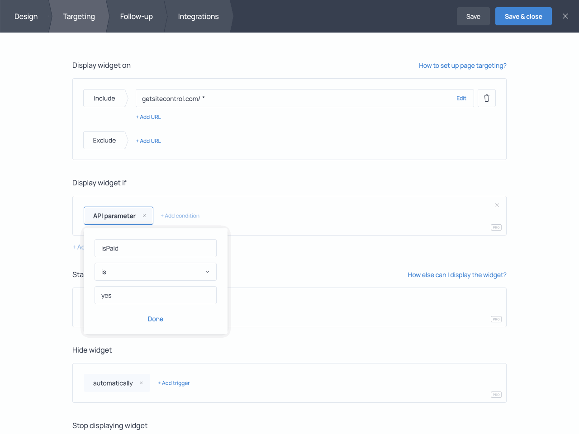Click the PRO badge beside the start displaying section
This screenshot has height=434, width=579.
pos(496,319)
